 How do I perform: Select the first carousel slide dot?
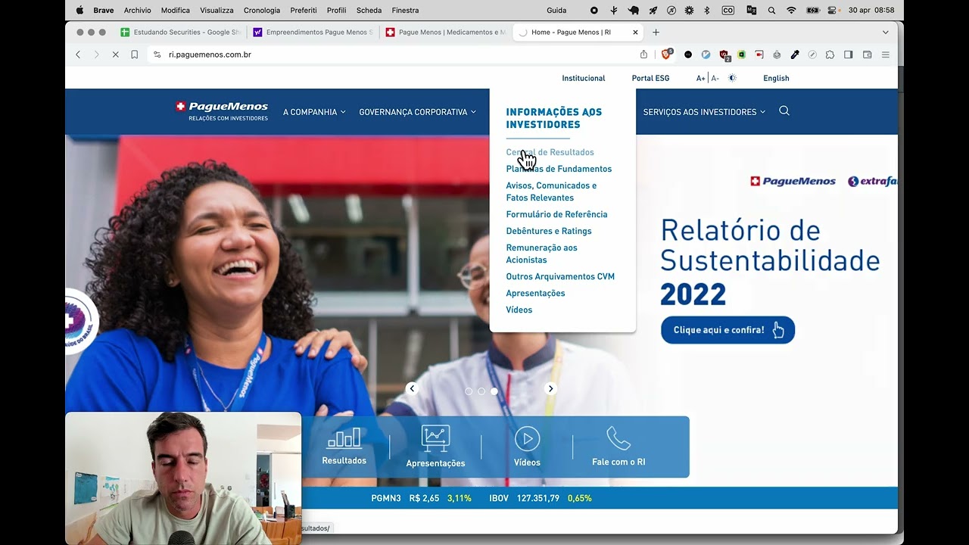[x=469, y=391]
